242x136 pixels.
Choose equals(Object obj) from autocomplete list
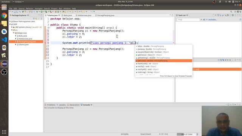164,52
